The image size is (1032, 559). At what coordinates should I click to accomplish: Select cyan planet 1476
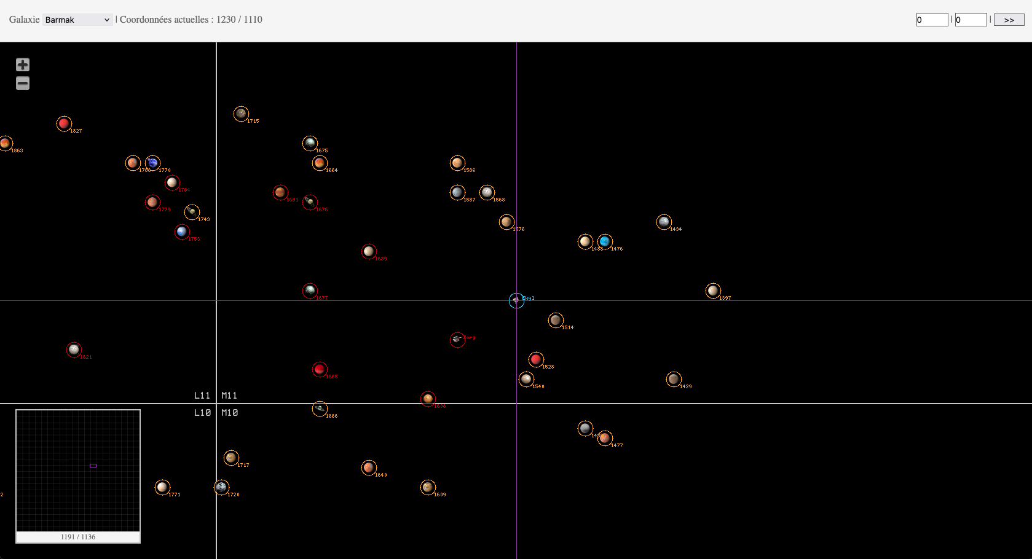point(605,241)
